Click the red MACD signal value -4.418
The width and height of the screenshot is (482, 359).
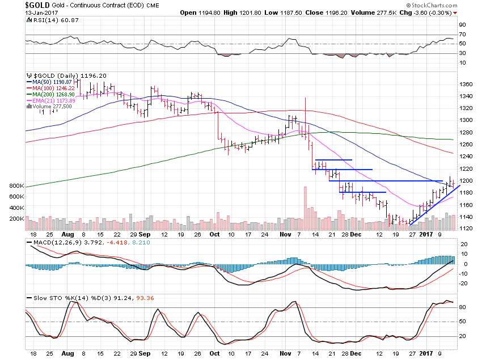pos(117,243)
